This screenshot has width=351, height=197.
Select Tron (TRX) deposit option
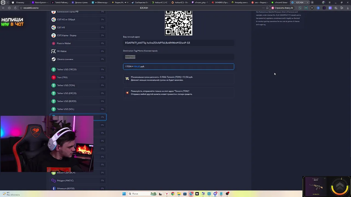pyautogui.click(x=78, y=77)
